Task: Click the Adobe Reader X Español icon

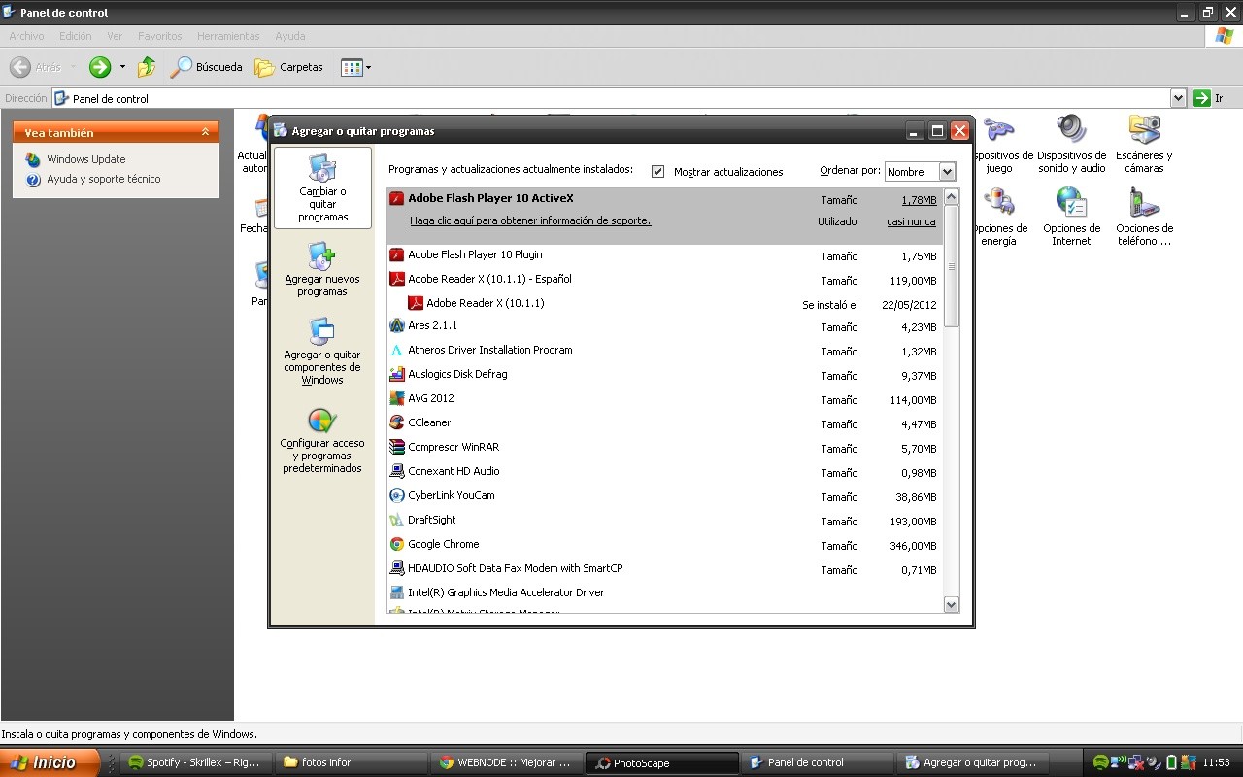Action: (396, 279)
